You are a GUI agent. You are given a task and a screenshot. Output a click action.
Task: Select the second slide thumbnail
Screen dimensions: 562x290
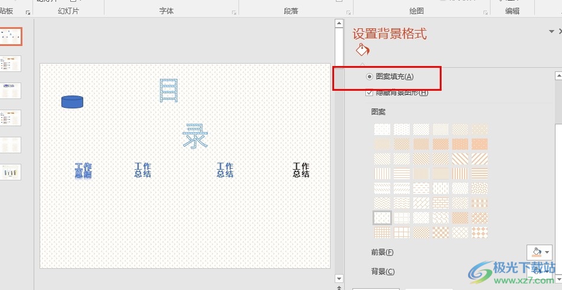click(x=11, y=64)
